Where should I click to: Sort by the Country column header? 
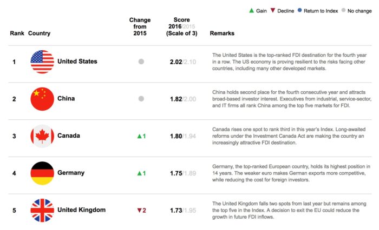[39, 33]
